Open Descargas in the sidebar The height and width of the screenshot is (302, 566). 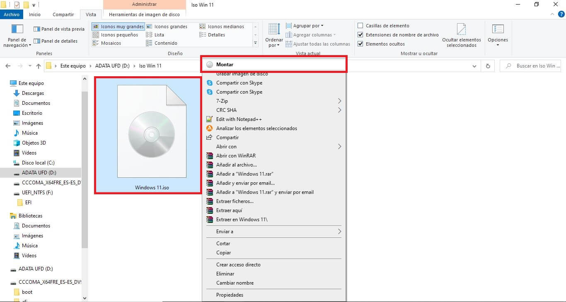point(33,93)
